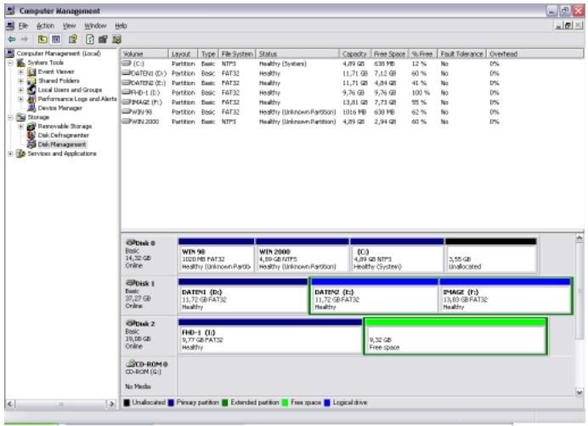Sort by the Volume column header
This screenshot has height=426, width=588.
144,54
